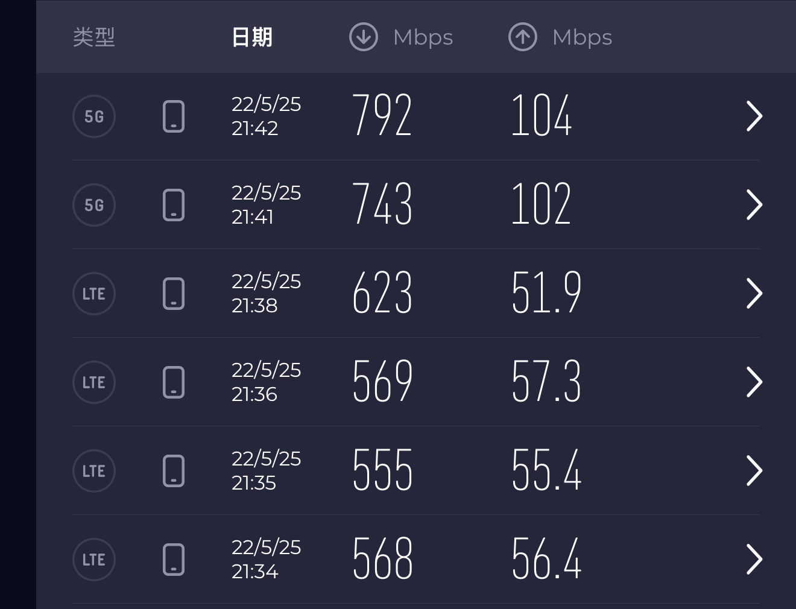Image resolution: width=796 pixels, height=609 pixels.
Task: Click the LTE badge on the 21:36 result
Action: click(94, 382)
